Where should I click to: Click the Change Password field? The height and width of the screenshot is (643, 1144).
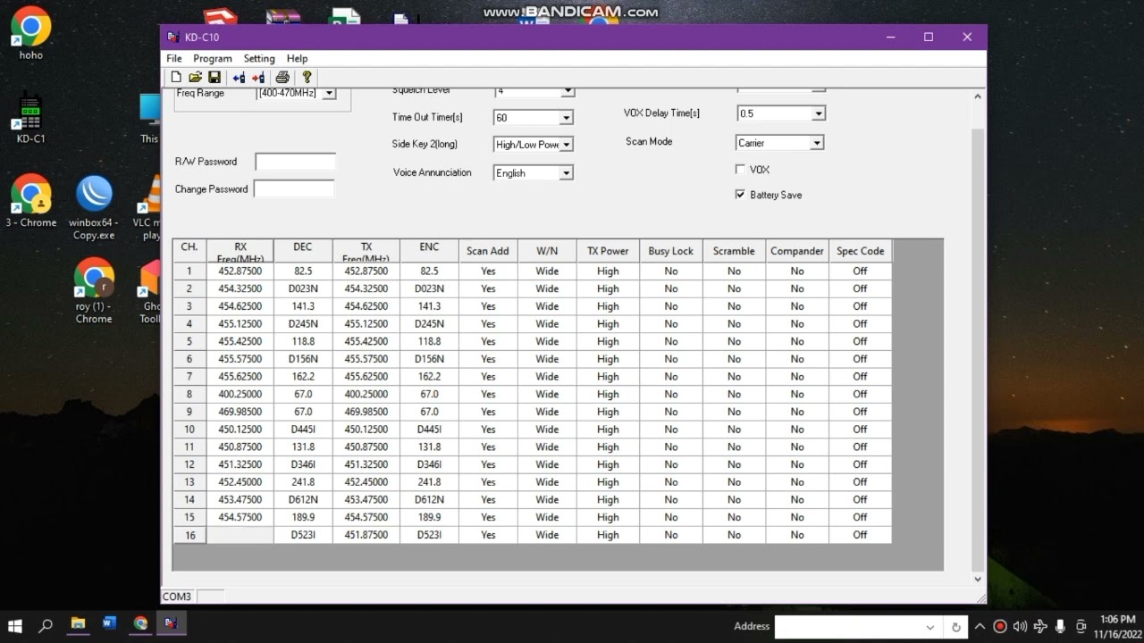point(294,188)
